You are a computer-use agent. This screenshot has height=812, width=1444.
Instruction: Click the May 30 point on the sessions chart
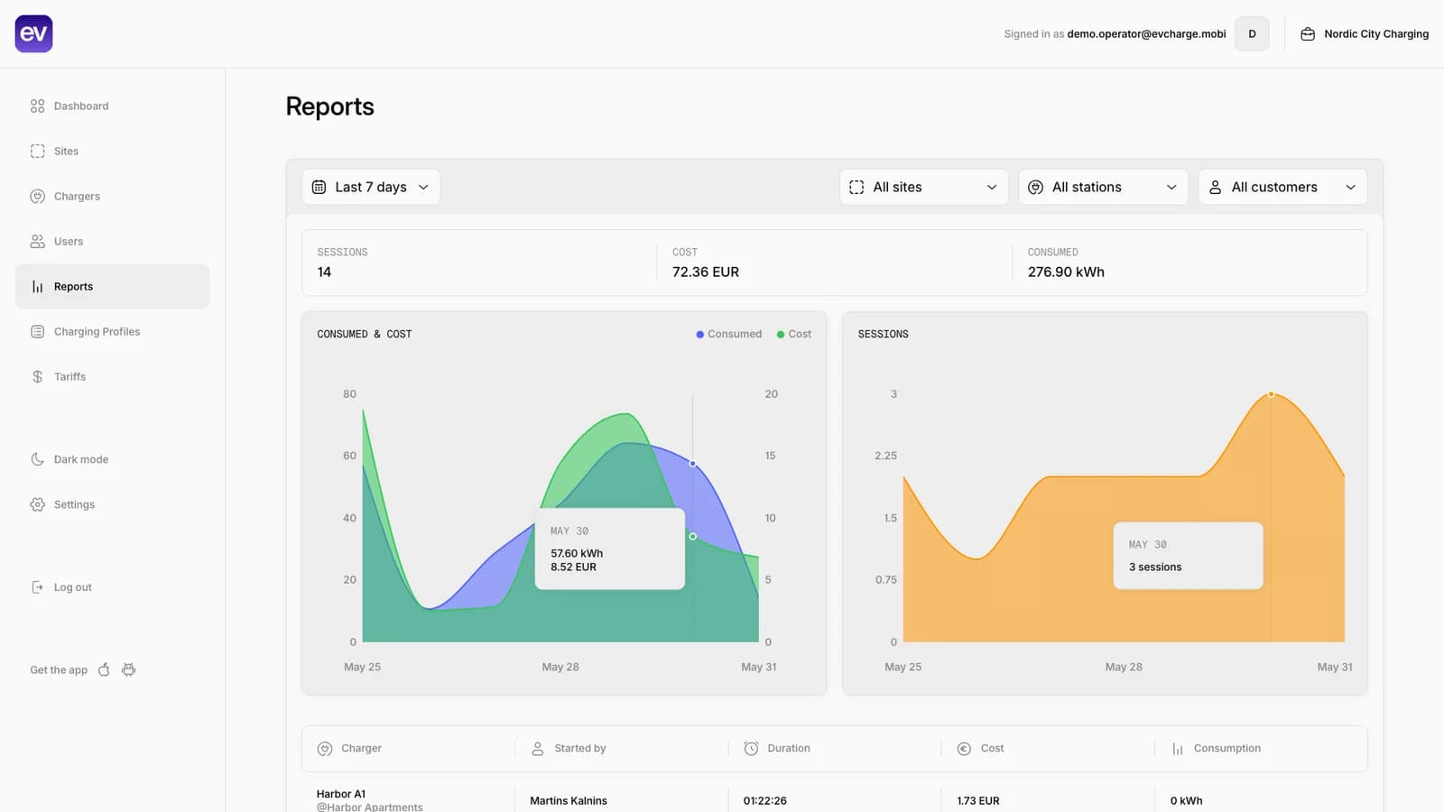[x=1271, y=394]
